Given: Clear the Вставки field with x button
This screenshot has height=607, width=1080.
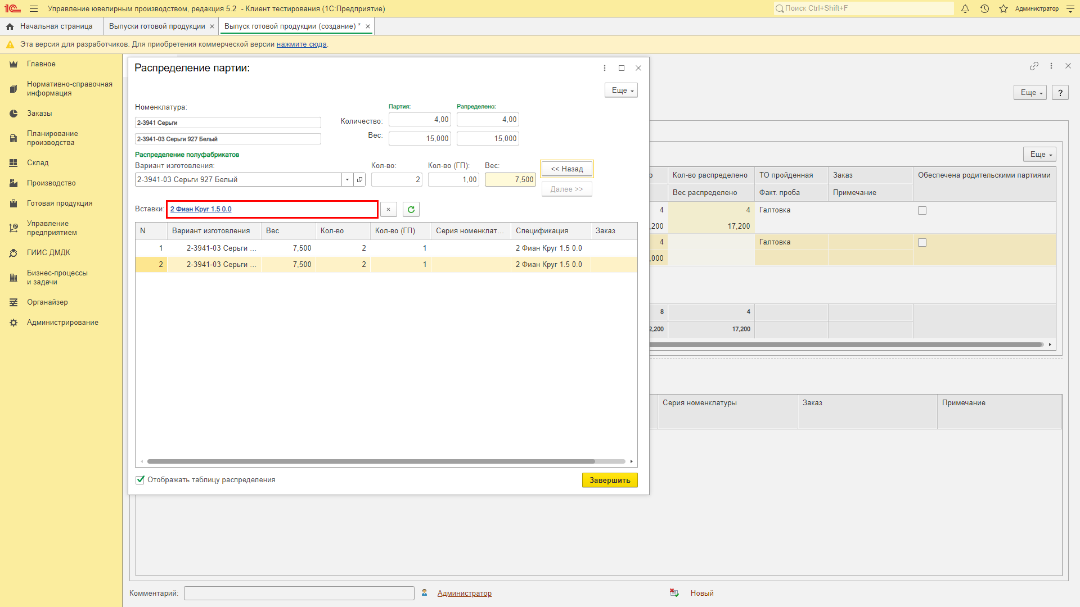Looking at the screenshot, I should coord(389,210).
